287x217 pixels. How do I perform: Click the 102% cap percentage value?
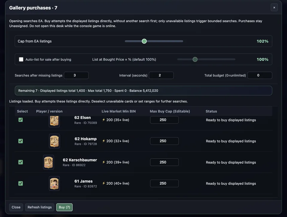click(262, 41)
